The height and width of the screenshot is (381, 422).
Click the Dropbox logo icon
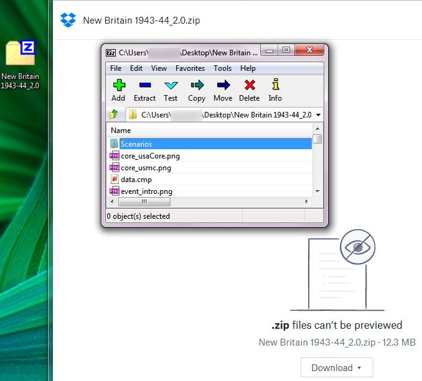pyautogui.click(x=68, y=20)
